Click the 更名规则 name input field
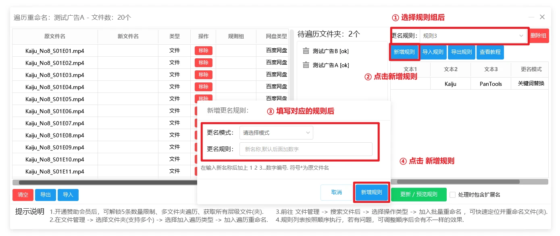Screen dimensions: 560x236 pyautogui.click(x=306, y=149)
